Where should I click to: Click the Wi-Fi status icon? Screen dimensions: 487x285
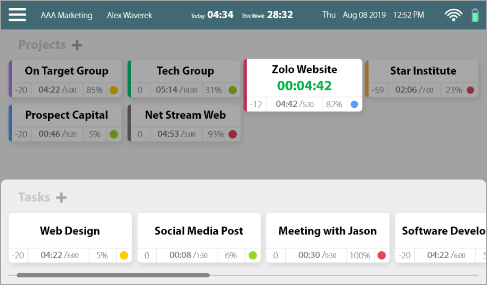click(x=453, y=15)
